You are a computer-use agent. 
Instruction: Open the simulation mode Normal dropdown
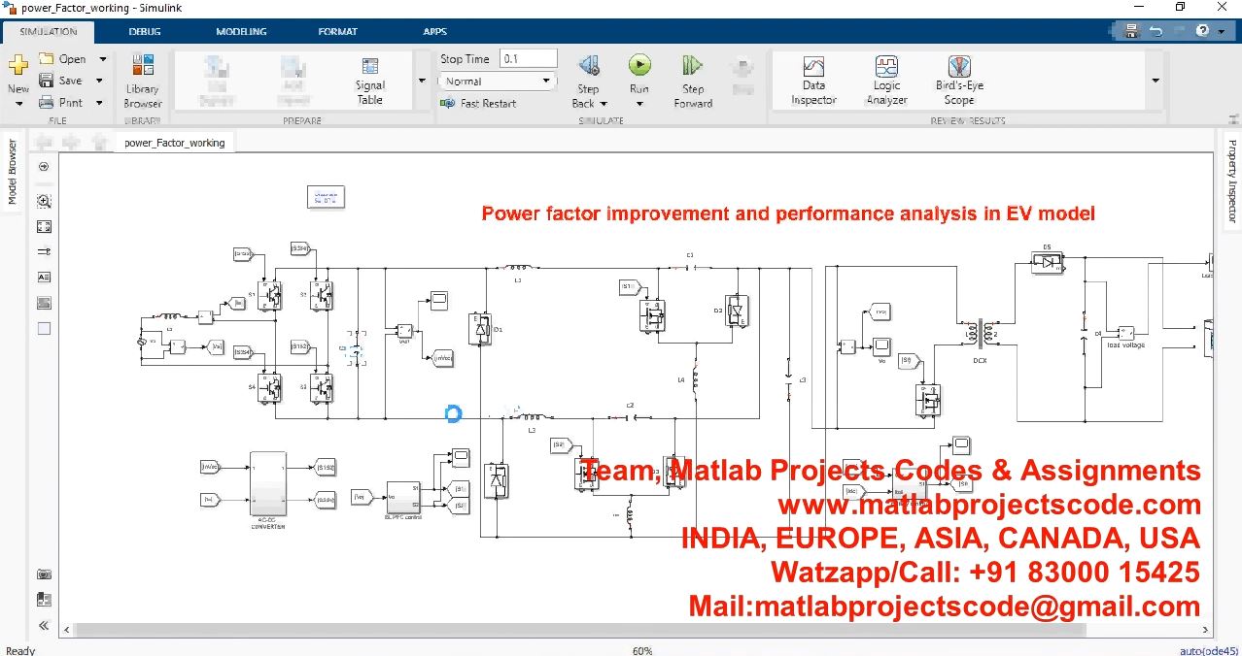pos(497,82)
